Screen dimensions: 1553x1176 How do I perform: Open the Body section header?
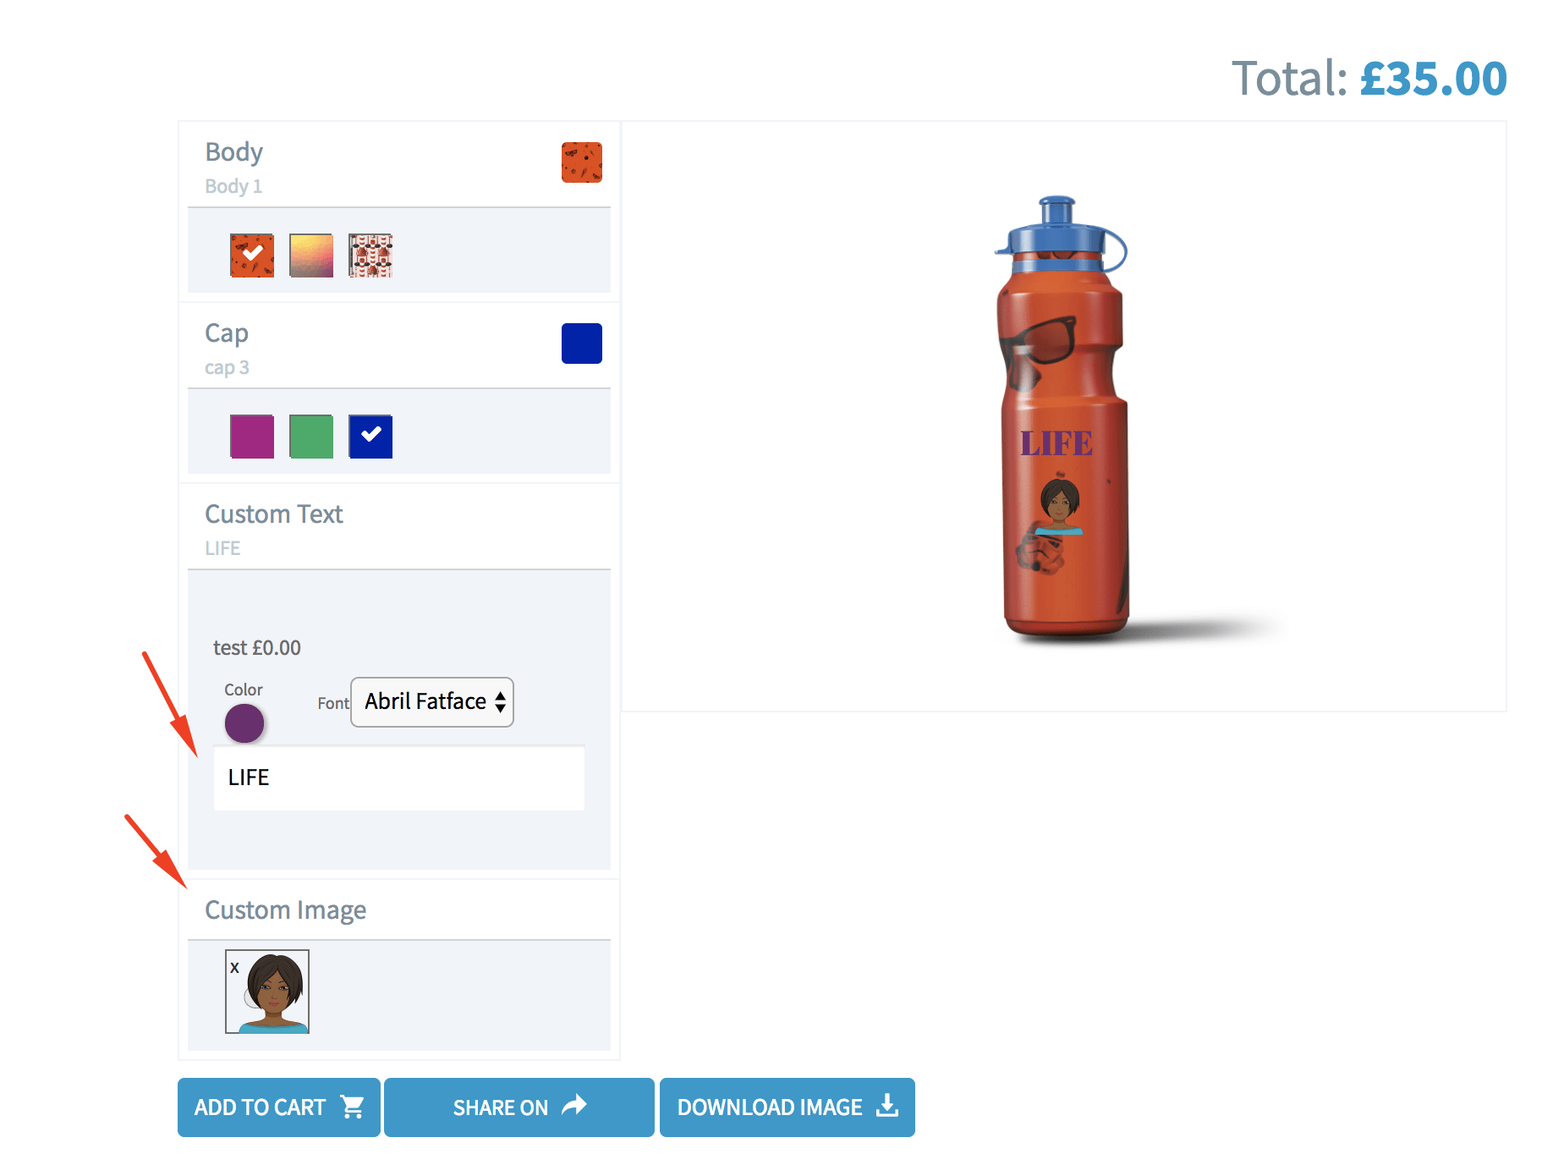[399, 166]
